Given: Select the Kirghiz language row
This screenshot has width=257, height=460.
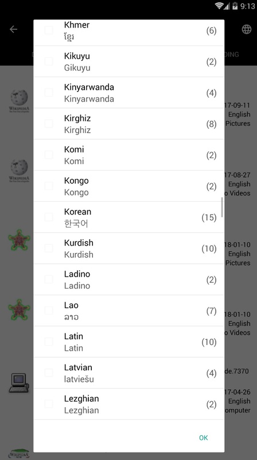Looking at the screenshot, I should [x=129, y=124].
